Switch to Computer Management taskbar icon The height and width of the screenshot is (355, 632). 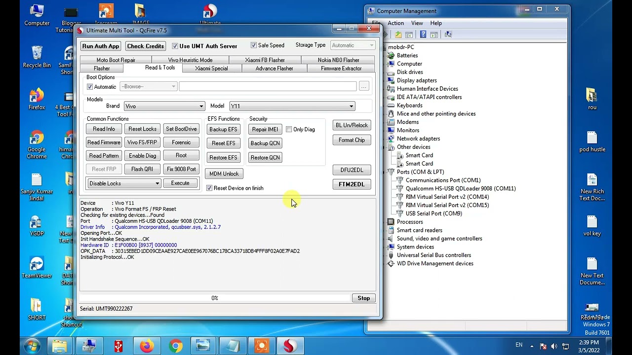coord(89,346)
